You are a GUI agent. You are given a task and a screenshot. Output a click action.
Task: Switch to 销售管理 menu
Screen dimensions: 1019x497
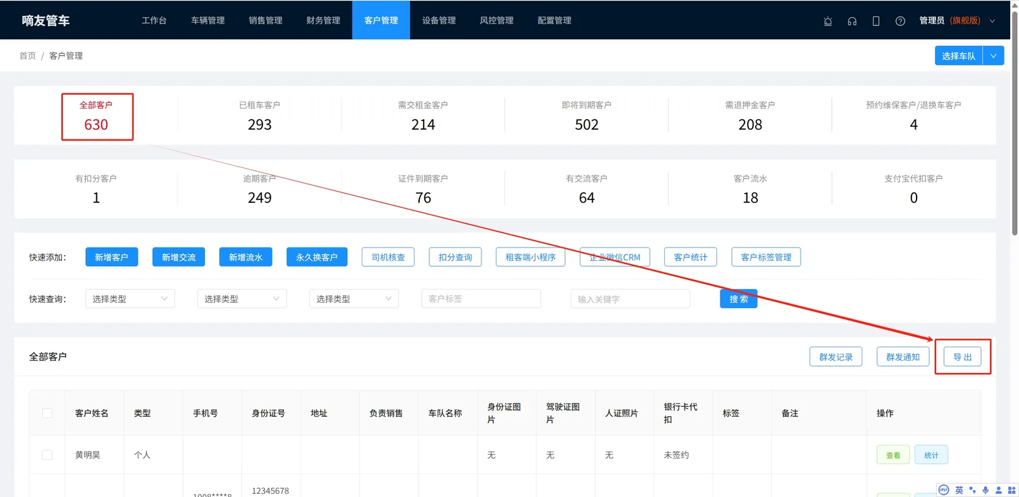coord(266,20)
